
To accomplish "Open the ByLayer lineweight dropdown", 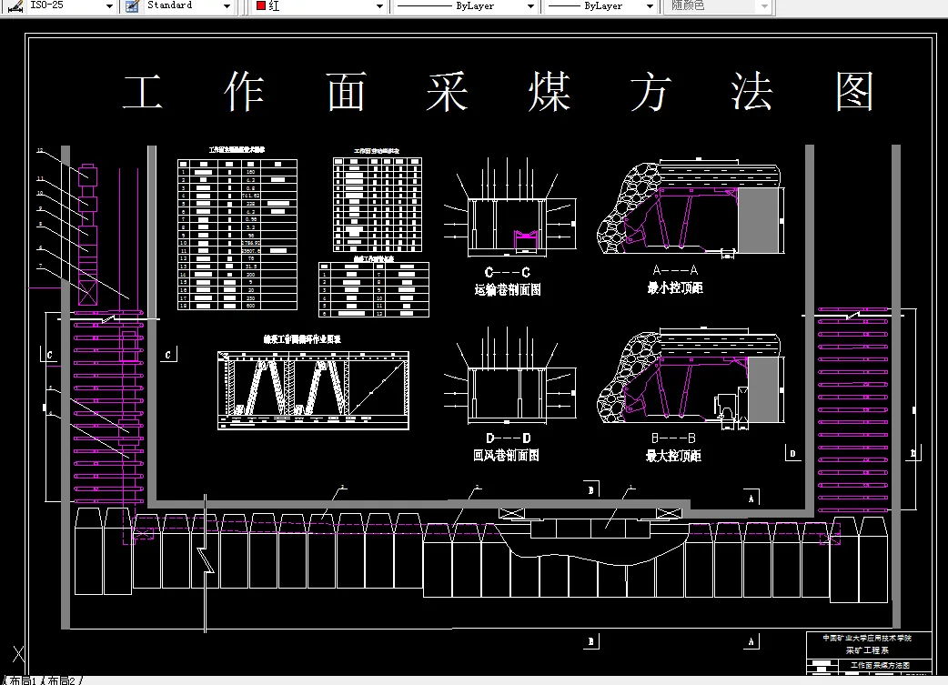I will click(x=648, y=6).
